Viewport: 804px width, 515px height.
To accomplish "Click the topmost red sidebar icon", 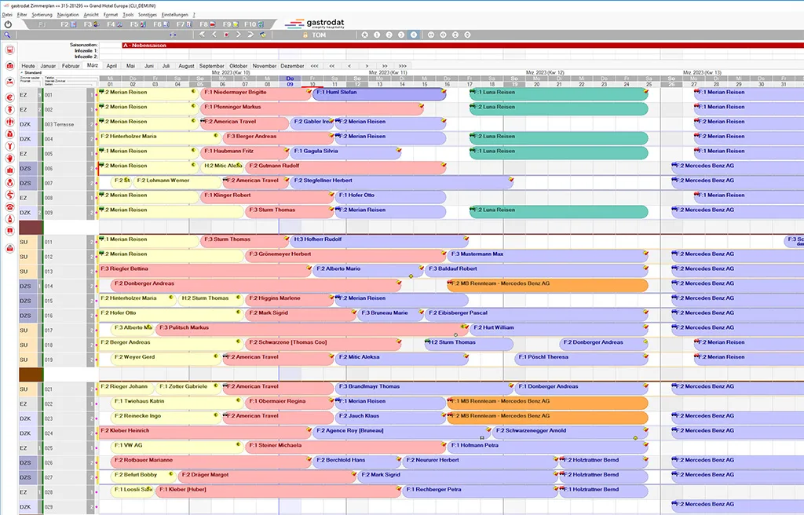I will tap(9, 49).
